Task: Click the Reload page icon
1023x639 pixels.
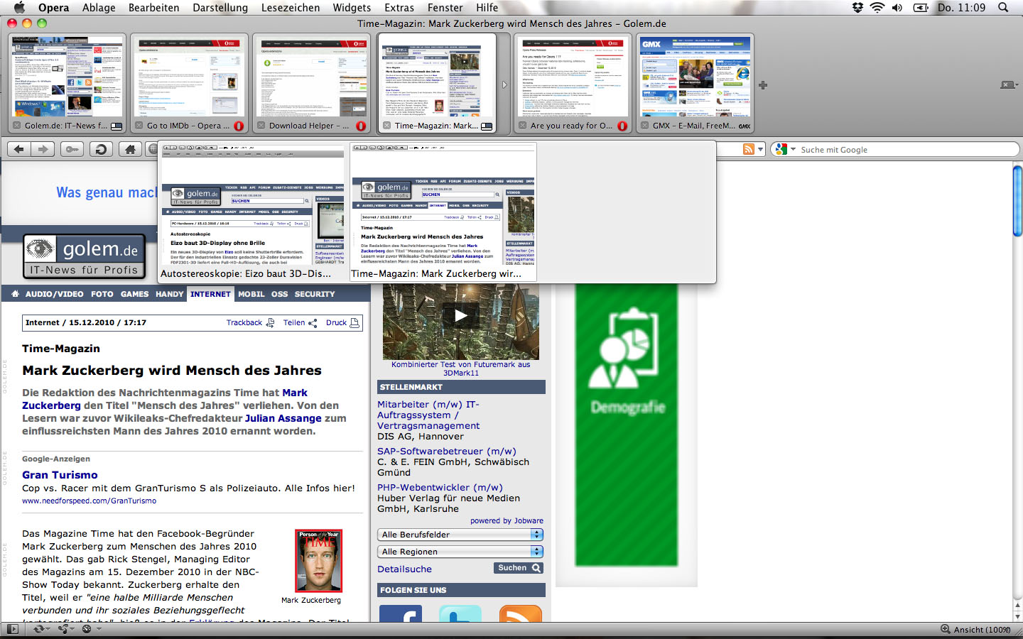Action: tap(101, 149)
